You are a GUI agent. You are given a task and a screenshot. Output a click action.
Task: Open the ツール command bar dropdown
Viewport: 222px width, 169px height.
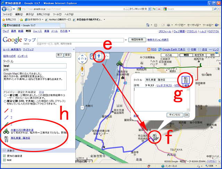pos(208,25)
